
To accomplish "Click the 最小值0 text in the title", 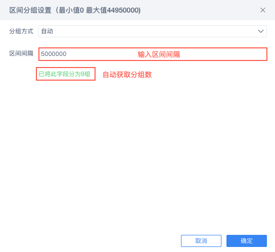I will pyautogui.click(x=71, y=10).
